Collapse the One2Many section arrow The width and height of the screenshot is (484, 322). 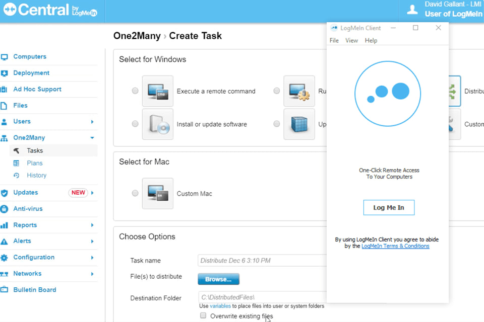[92, 138]
